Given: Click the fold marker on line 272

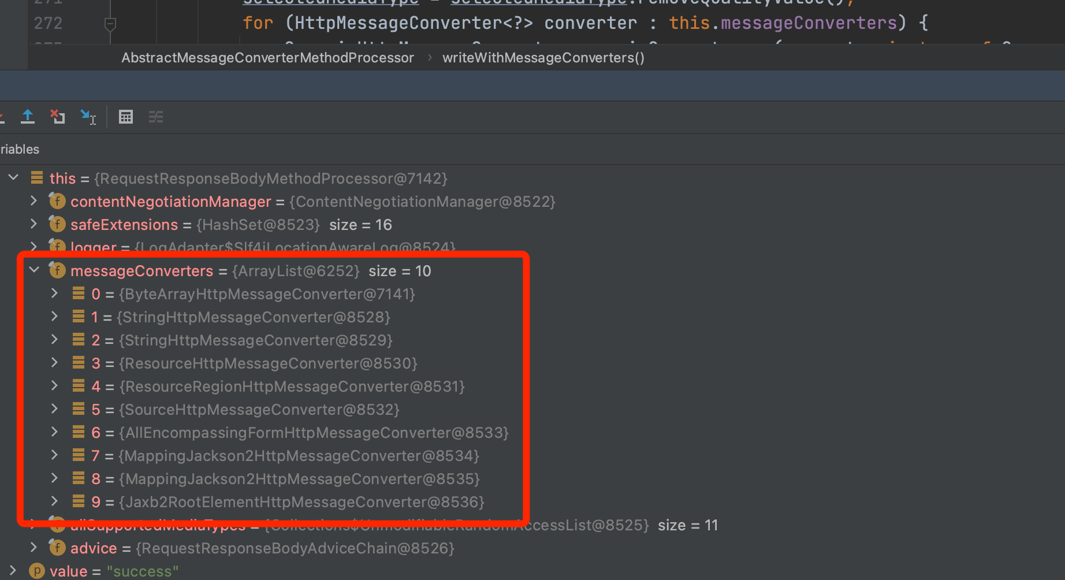Looking at the screenshot, I should pyautogui.click(x=110, y=24).
